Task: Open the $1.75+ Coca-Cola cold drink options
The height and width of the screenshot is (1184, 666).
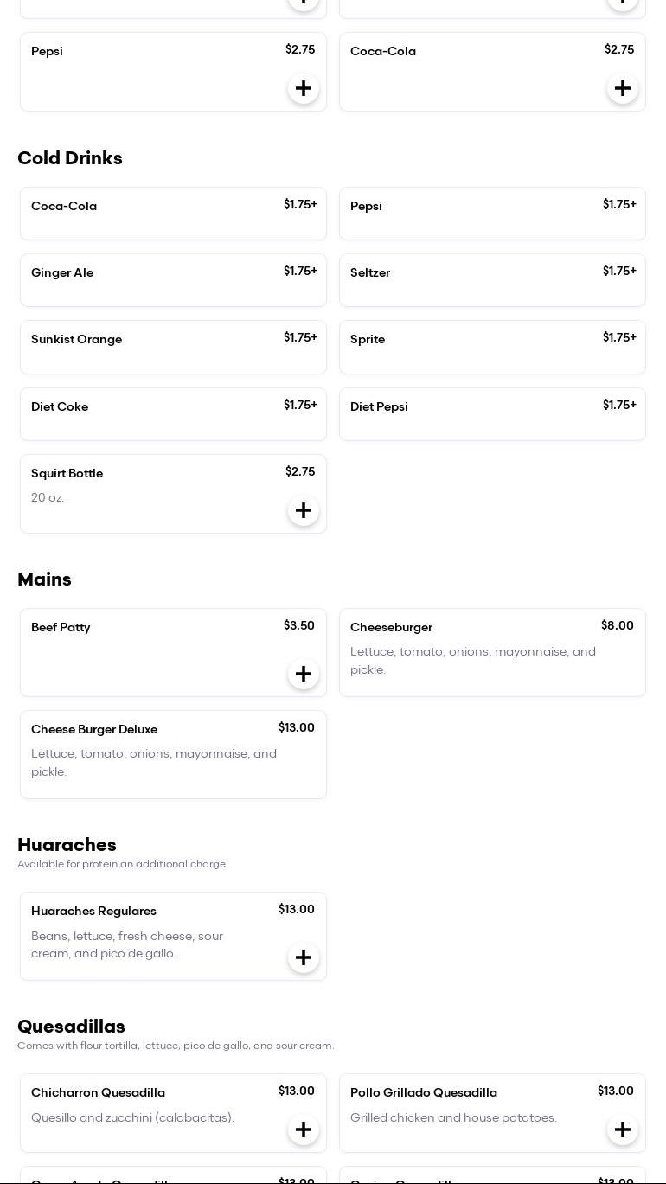Action: point(173,214)
